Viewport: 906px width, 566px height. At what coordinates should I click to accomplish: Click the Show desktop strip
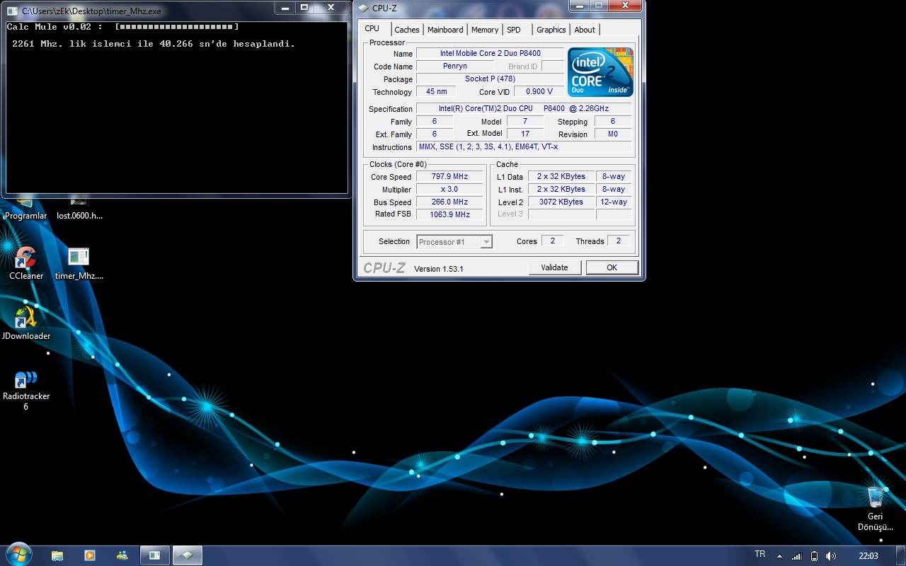point(901,555)
